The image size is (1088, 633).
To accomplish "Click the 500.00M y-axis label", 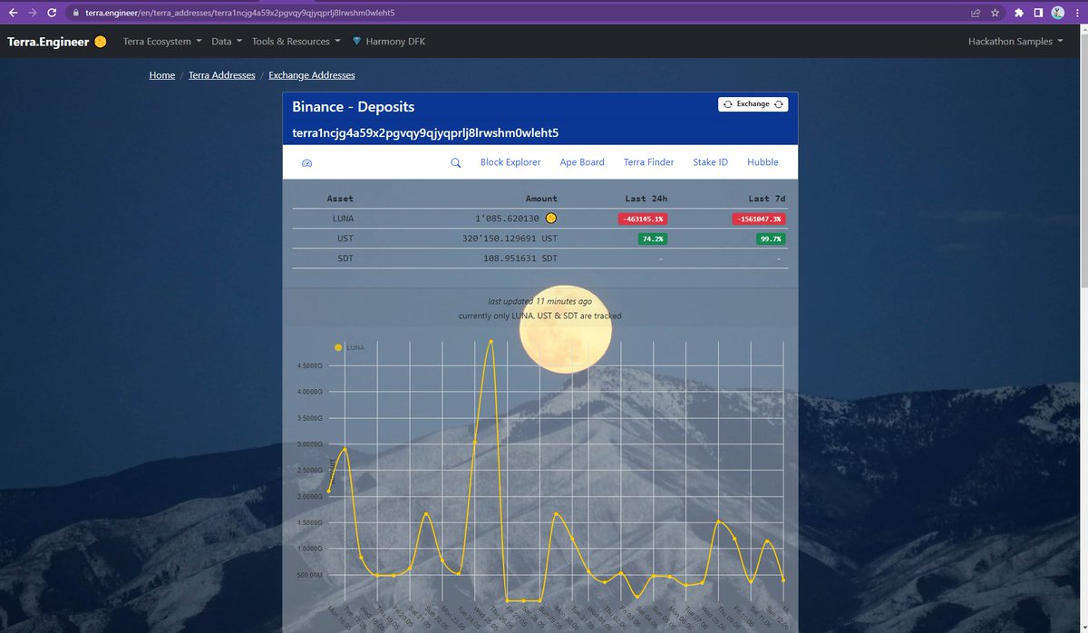I will click(x=309, y=575).
